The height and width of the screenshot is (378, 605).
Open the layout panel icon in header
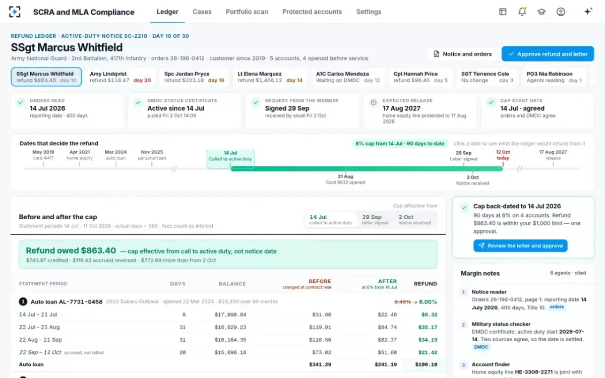point(503,12)
